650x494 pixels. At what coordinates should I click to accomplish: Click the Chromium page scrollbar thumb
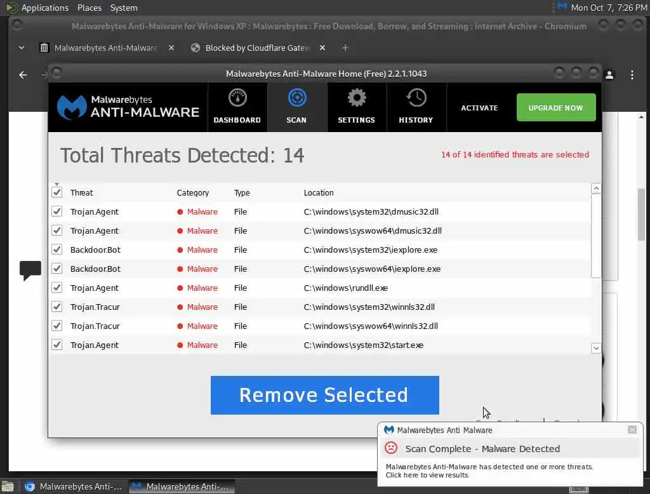coord(641,215)
